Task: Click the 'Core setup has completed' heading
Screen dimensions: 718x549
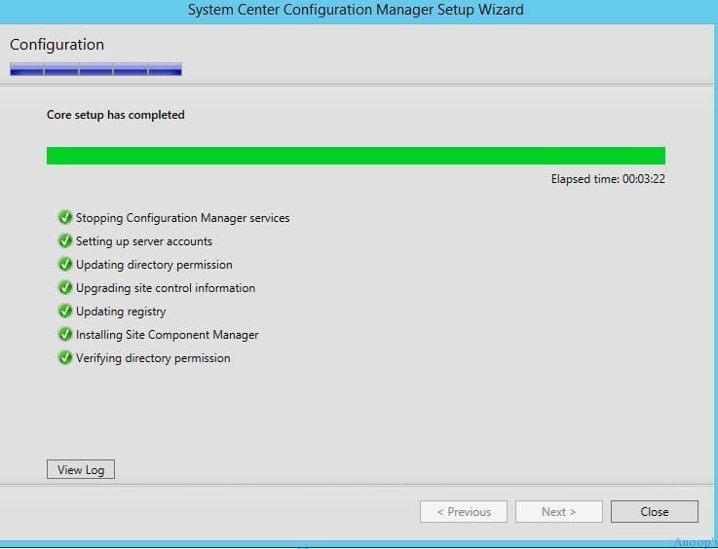Action: [116, 115]
